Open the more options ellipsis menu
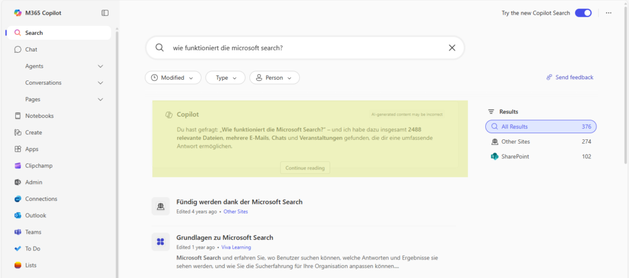This screenshot has height=278, width=629. (x=609, y=13)
